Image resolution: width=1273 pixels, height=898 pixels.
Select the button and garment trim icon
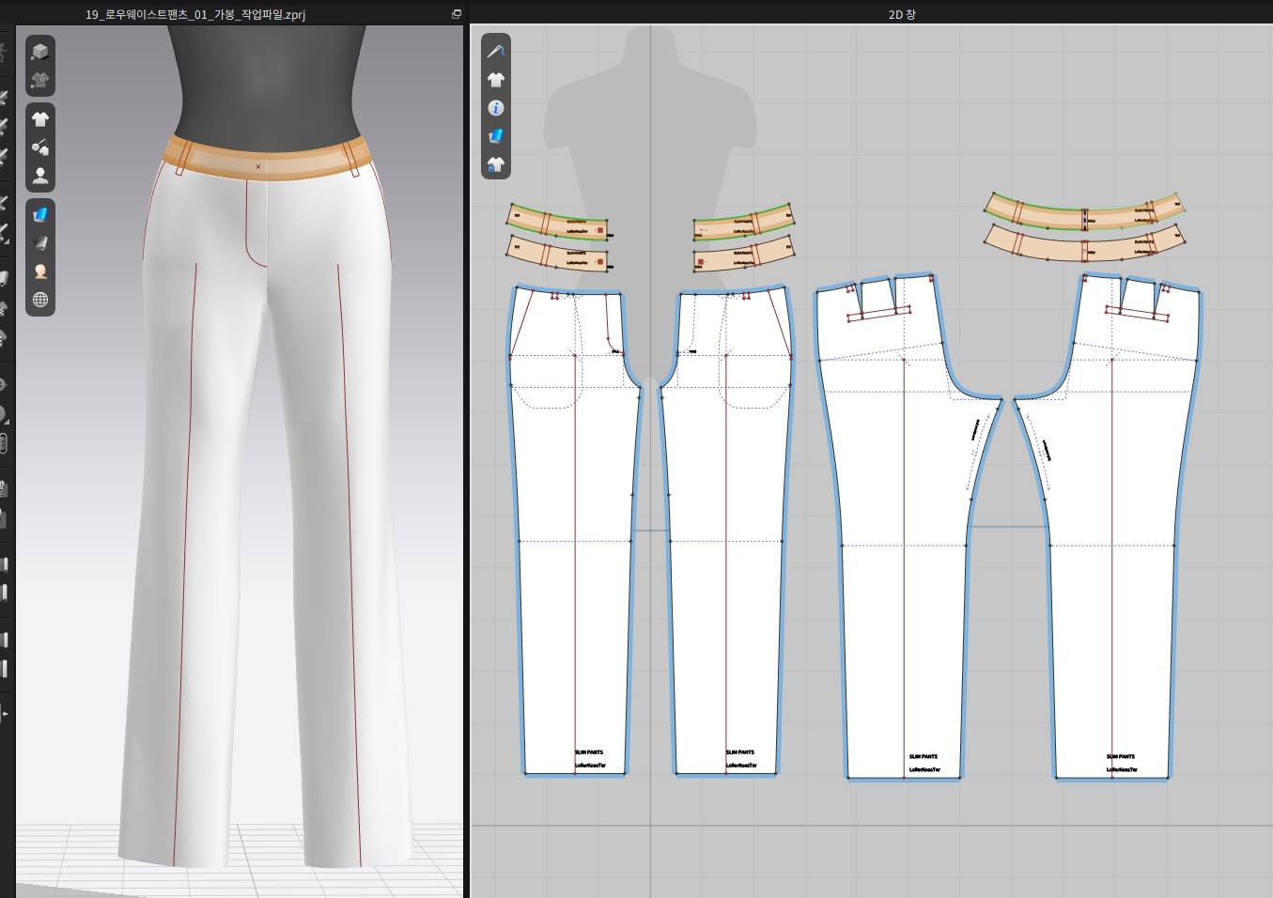(x=39, y=147)
